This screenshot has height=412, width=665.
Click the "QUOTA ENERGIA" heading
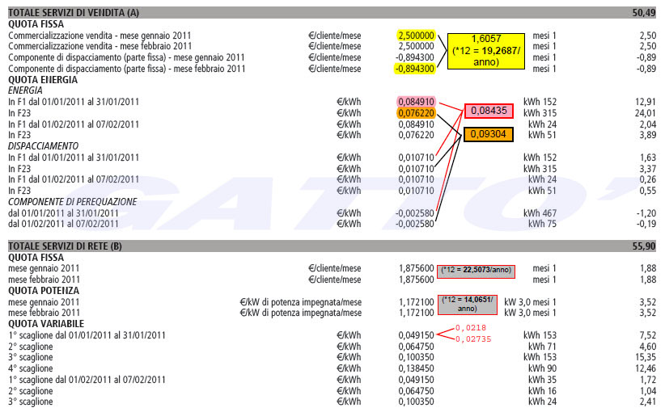pyautogui.click(x=43, y=80)
